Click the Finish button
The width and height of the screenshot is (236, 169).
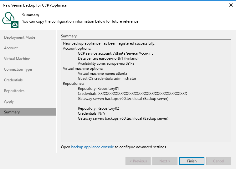point(192,161)
